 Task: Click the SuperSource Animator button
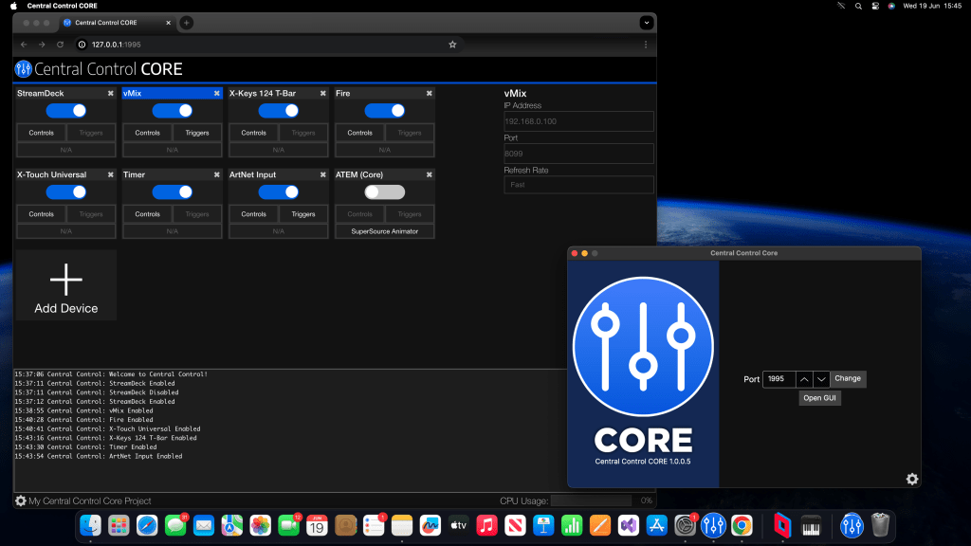pyautogui.click(x=385, y=231)
